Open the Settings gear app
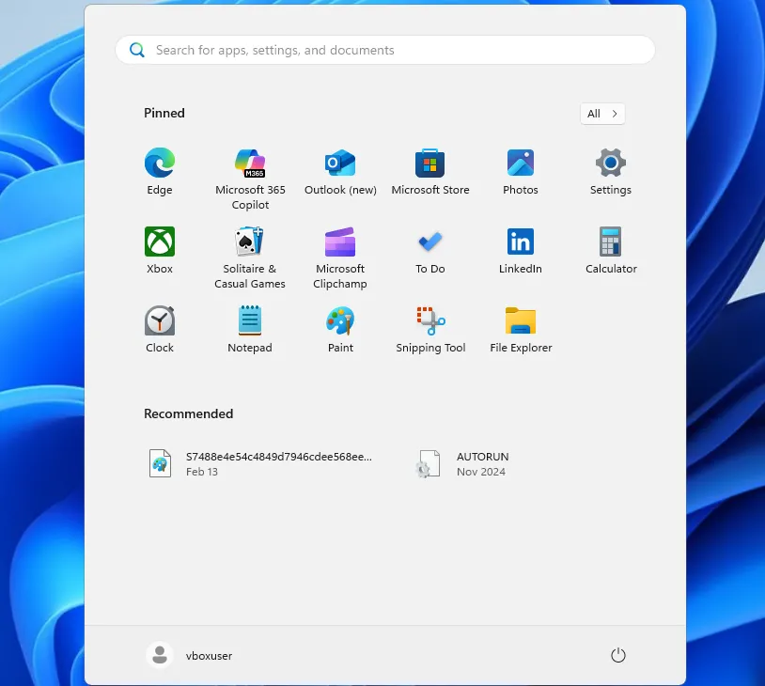765x686 pixels. coord(611,171)
